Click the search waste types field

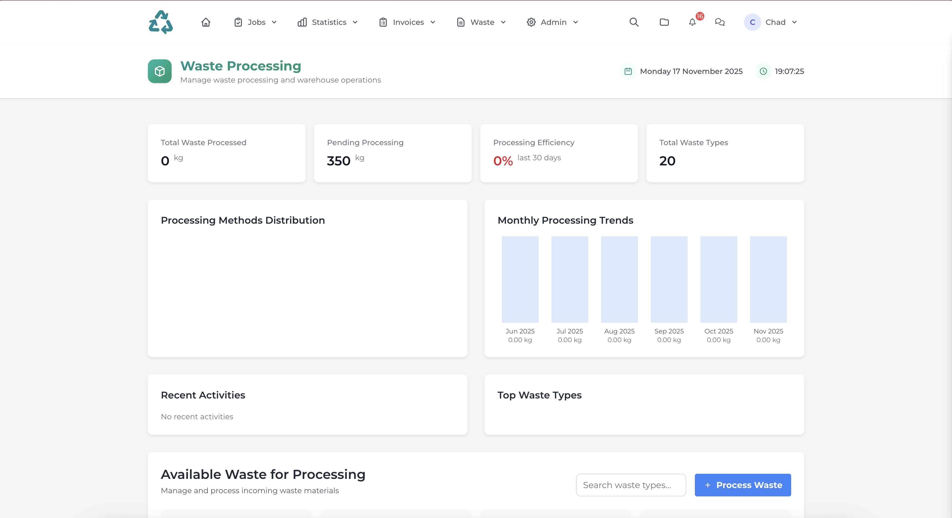point(630,485)
